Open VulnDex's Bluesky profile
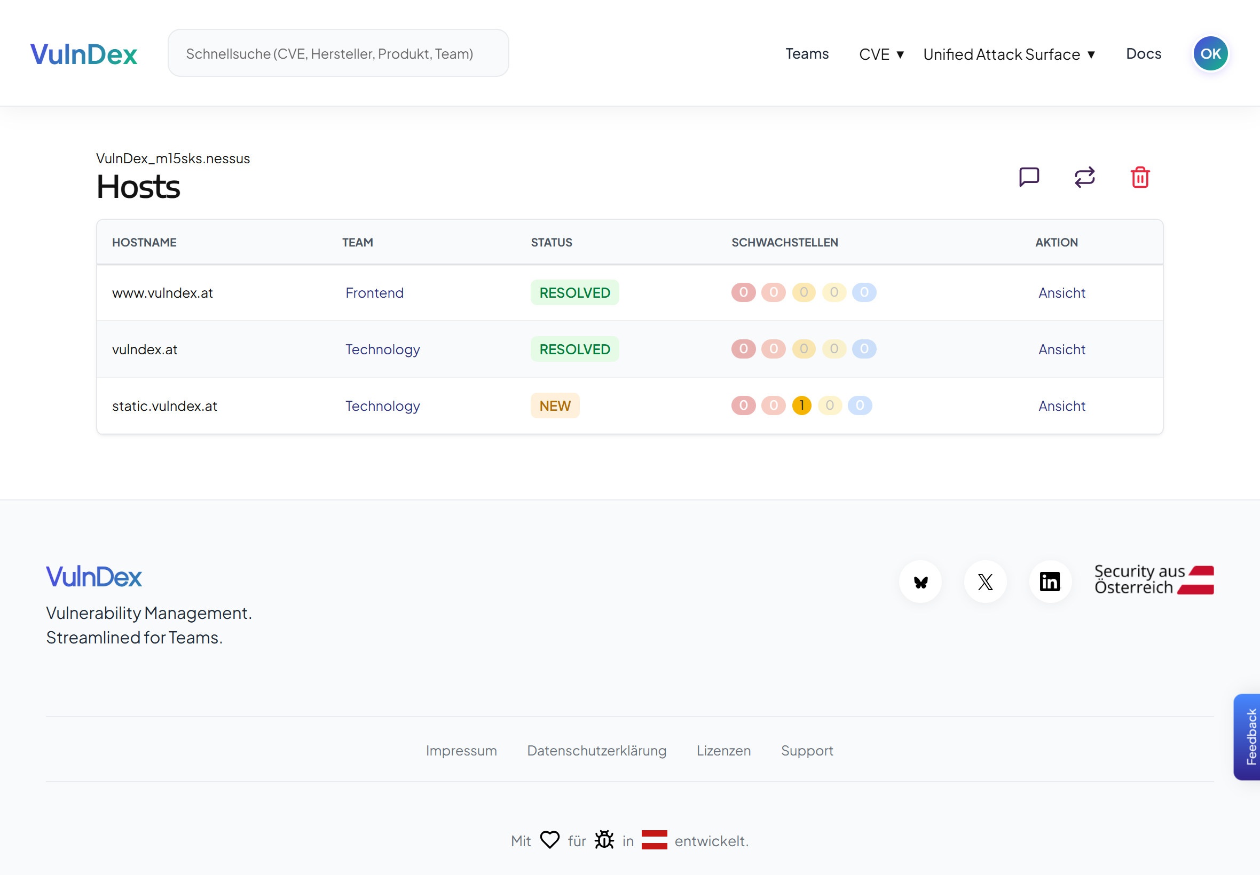Screen dimensions: 1260x875 [920, 582]
